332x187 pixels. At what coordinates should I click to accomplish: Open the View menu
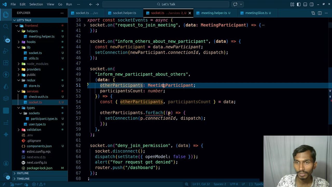pos(51,4)
